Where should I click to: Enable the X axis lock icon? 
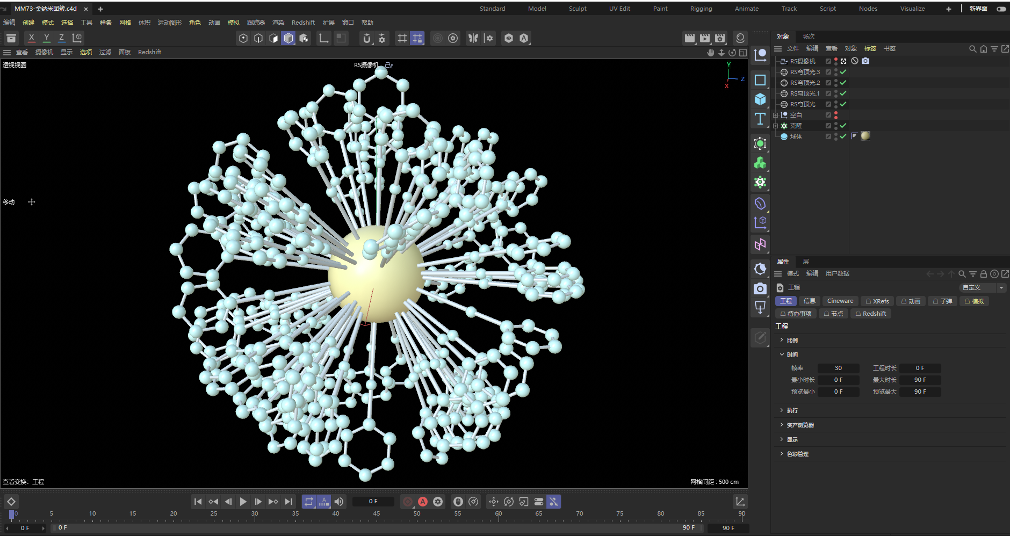point(32,38)
